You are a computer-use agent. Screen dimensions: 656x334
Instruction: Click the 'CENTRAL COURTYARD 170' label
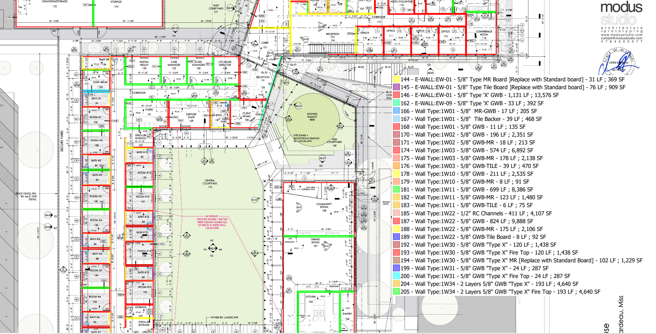tap(210, 184)
